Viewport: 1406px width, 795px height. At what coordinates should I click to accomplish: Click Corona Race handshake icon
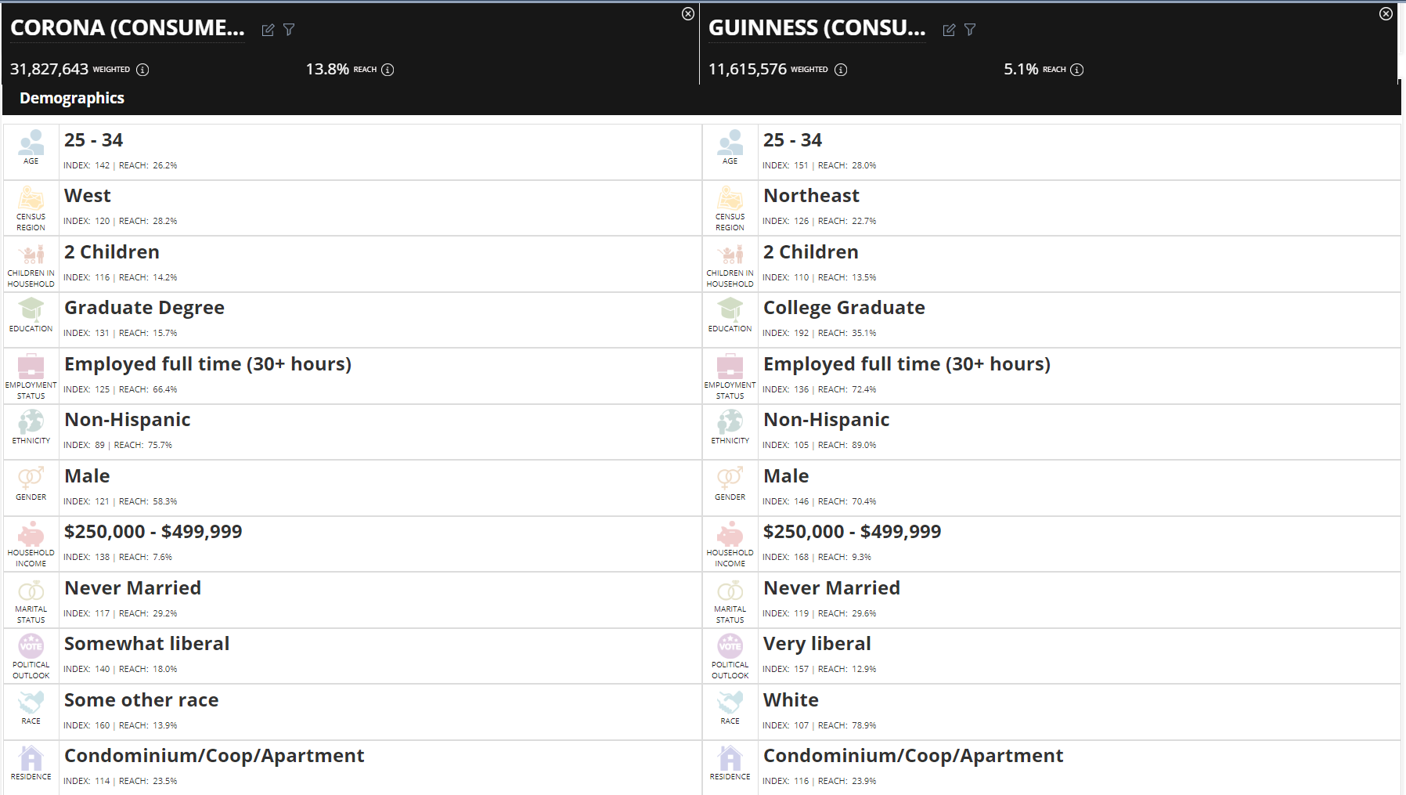click(x=31, y=702)
